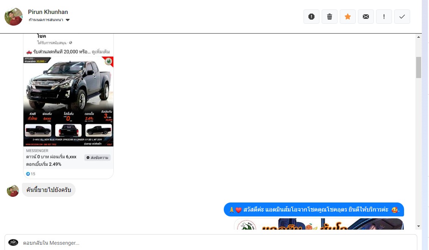This screenshot has width=429, height=250.
Task: Toggle the orange star follow-up icon
Action: pyautogui.click(x=348, y=17)
